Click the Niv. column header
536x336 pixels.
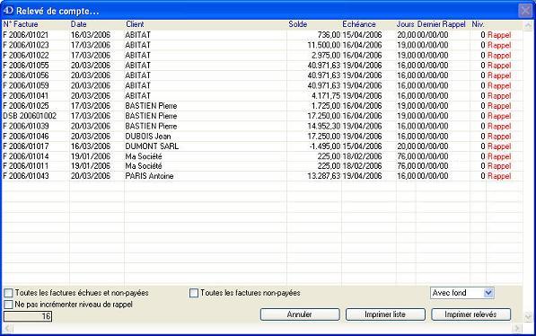(x=478, y=24)
